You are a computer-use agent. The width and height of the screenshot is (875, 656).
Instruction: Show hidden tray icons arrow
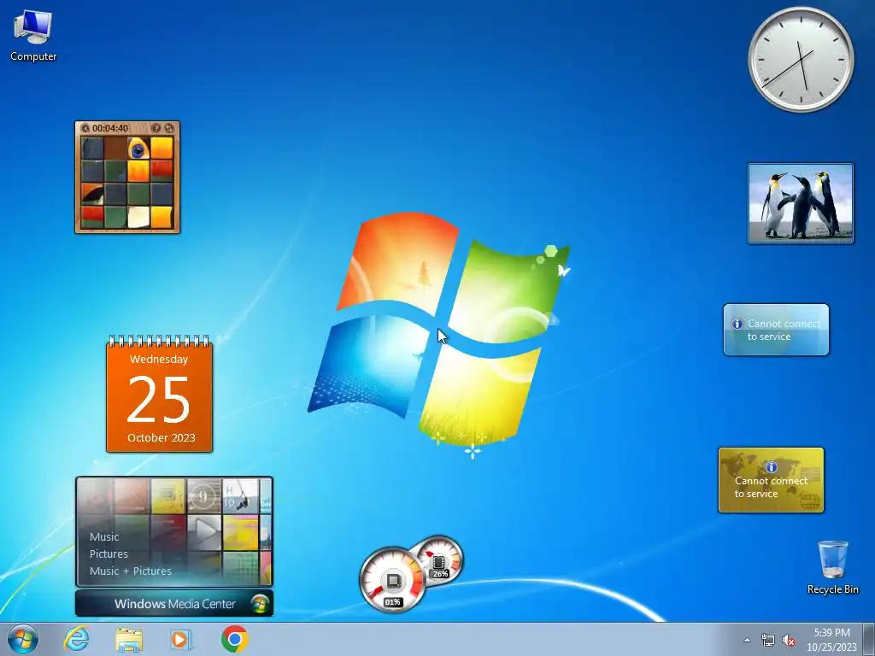(747, 641)
